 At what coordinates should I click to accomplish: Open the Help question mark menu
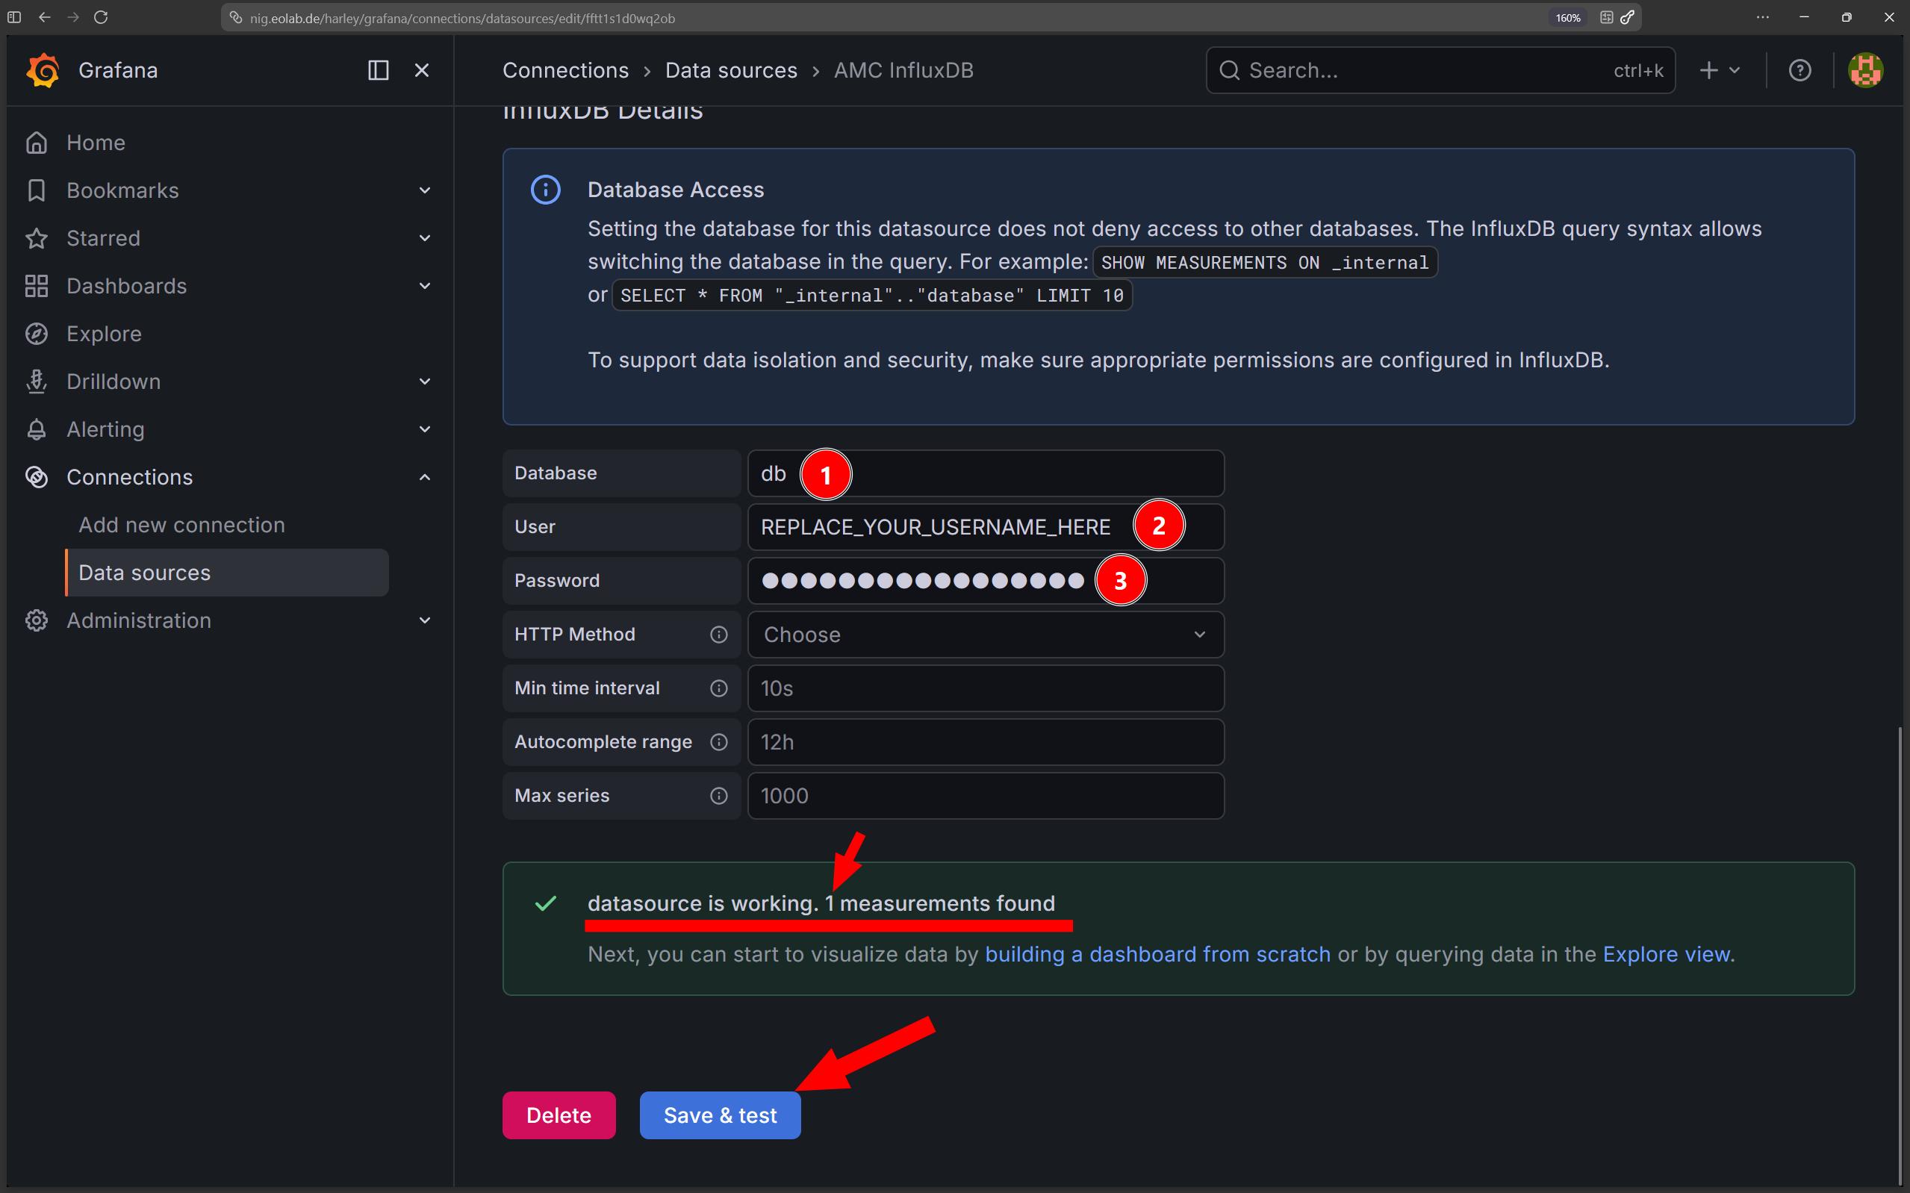pos(1799,70)
